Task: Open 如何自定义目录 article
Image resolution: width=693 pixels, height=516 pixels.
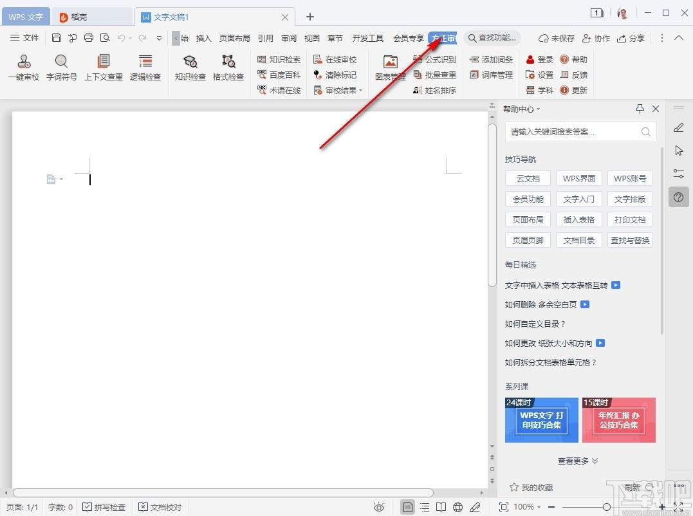Action: pyautogui.click(x=535, y=324)
